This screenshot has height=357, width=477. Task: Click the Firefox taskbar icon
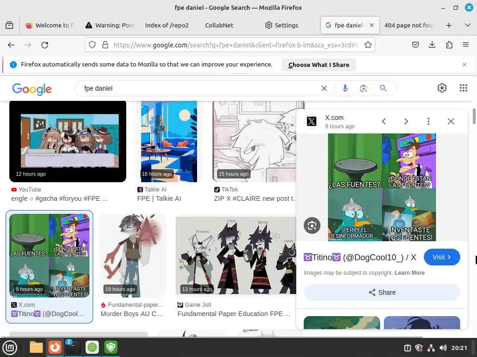(55, 347)
